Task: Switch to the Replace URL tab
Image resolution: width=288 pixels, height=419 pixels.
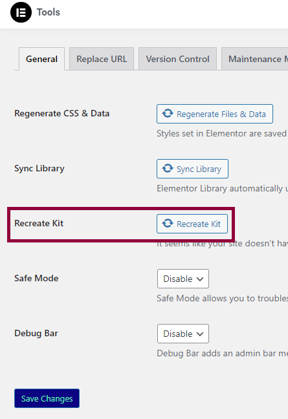Action: pyautogui.click(x=102, y=59)
